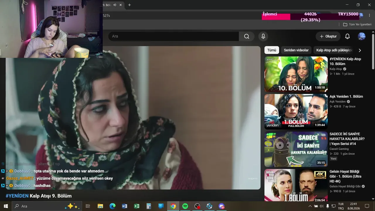Select the Tümü filter chip
The image size is (375, 211).
point(272,50)
